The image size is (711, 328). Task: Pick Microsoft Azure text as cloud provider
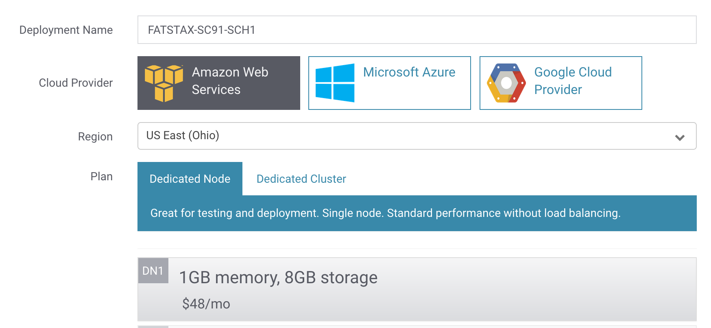click(409, 72)
